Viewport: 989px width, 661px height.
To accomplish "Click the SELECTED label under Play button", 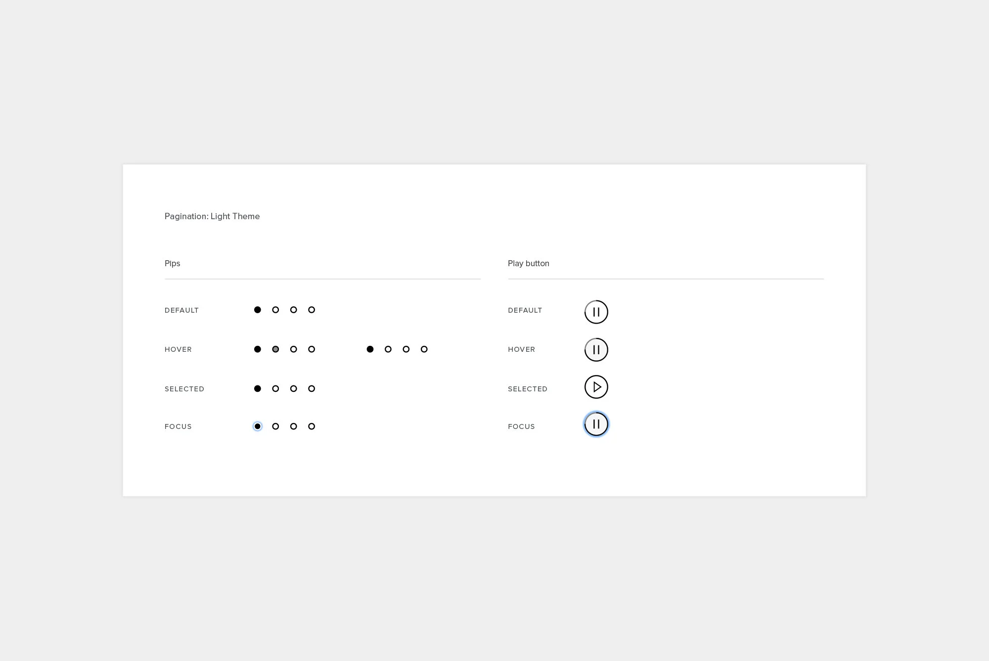I will click(527, 388).
